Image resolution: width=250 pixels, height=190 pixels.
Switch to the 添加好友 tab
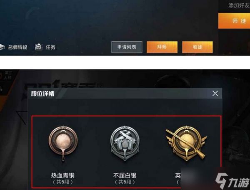coord(238,5)
